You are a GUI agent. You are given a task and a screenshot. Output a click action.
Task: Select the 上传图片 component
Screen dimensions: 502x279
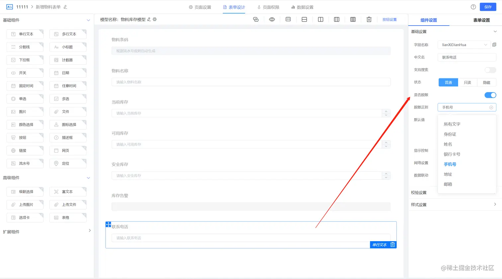click(25, 205)
